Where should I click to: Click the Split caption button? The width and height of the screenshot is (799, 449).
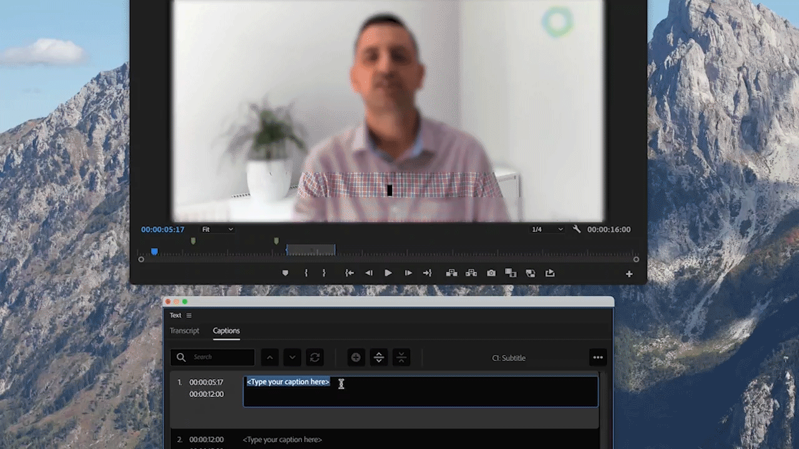coord(378,357)
